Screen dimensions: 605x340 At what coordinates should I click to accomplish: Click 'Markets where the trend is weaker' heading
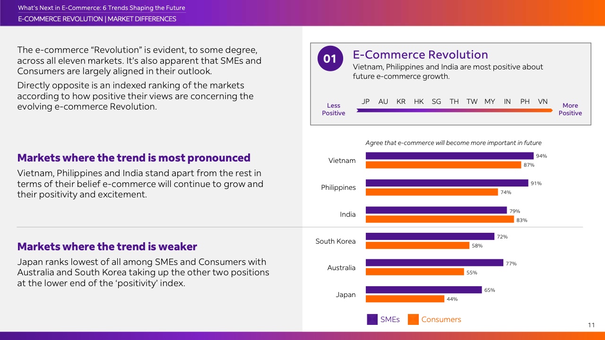107,246
